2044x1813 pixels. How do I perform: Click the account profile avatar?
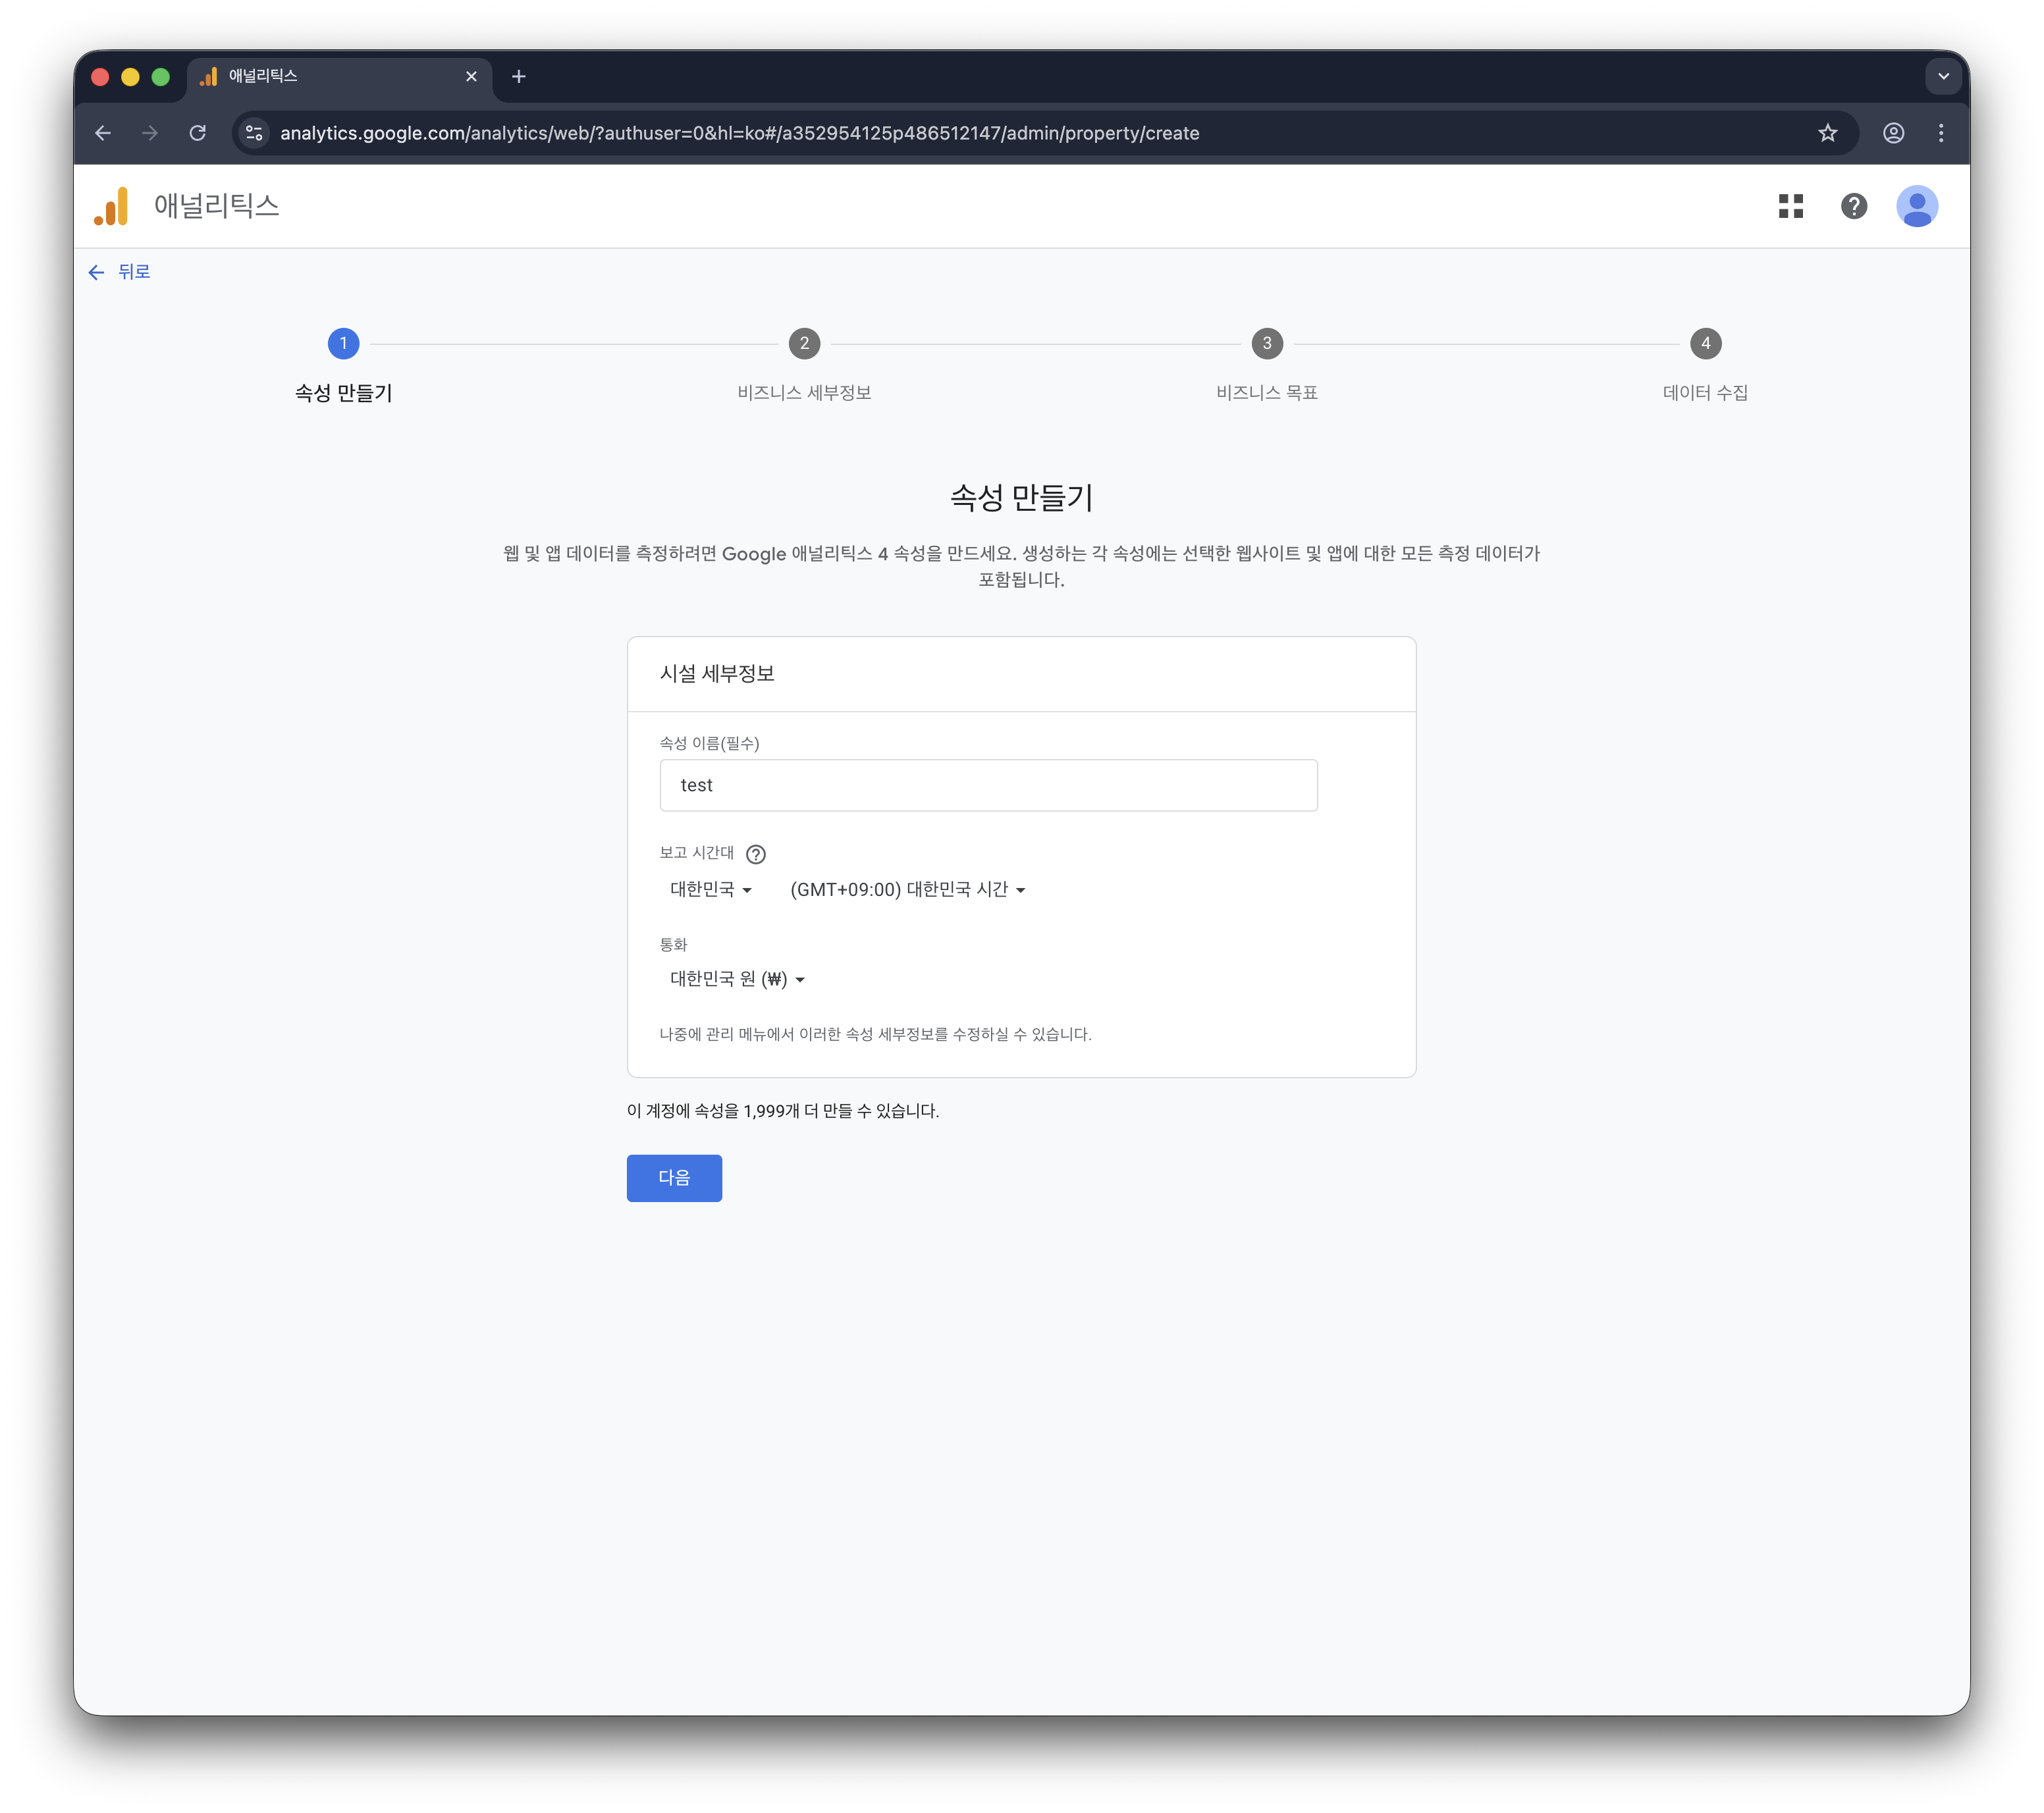pos(1916,206)
